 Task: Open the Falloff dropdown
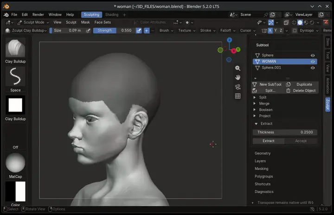coord(228,31)
